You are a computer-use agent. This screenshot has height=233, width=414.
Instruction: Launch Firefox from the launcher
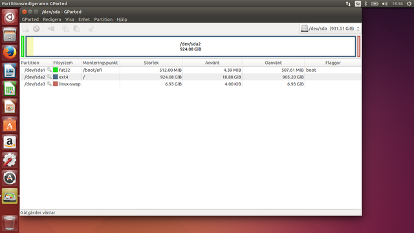[x=10, y=52]
